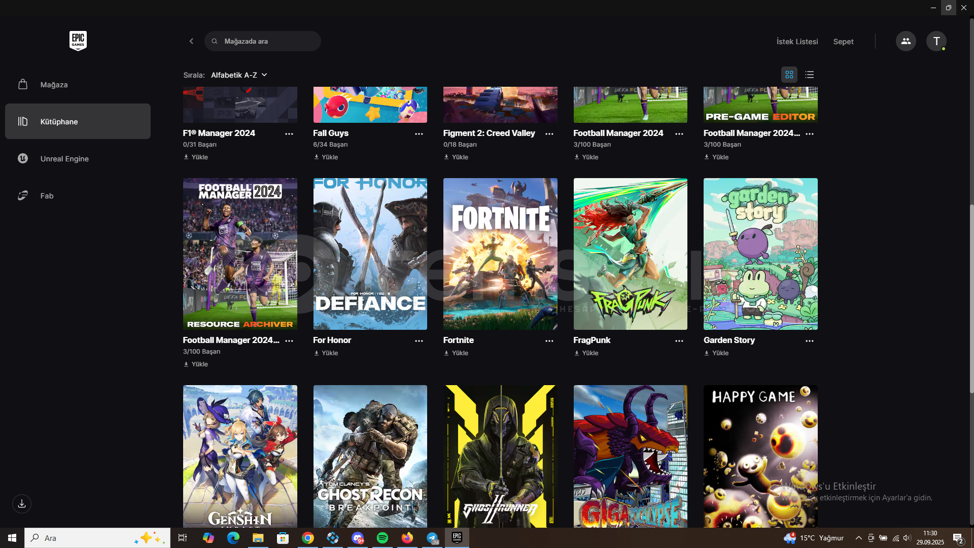
Task: Click the Epic Games logo
Action: (78, 41)
